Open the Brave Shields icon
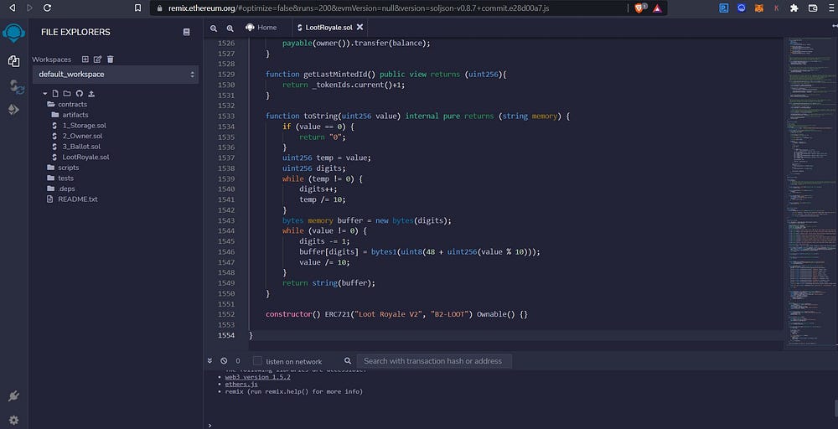This screenshot has height=429, width=838. point(639,8)
